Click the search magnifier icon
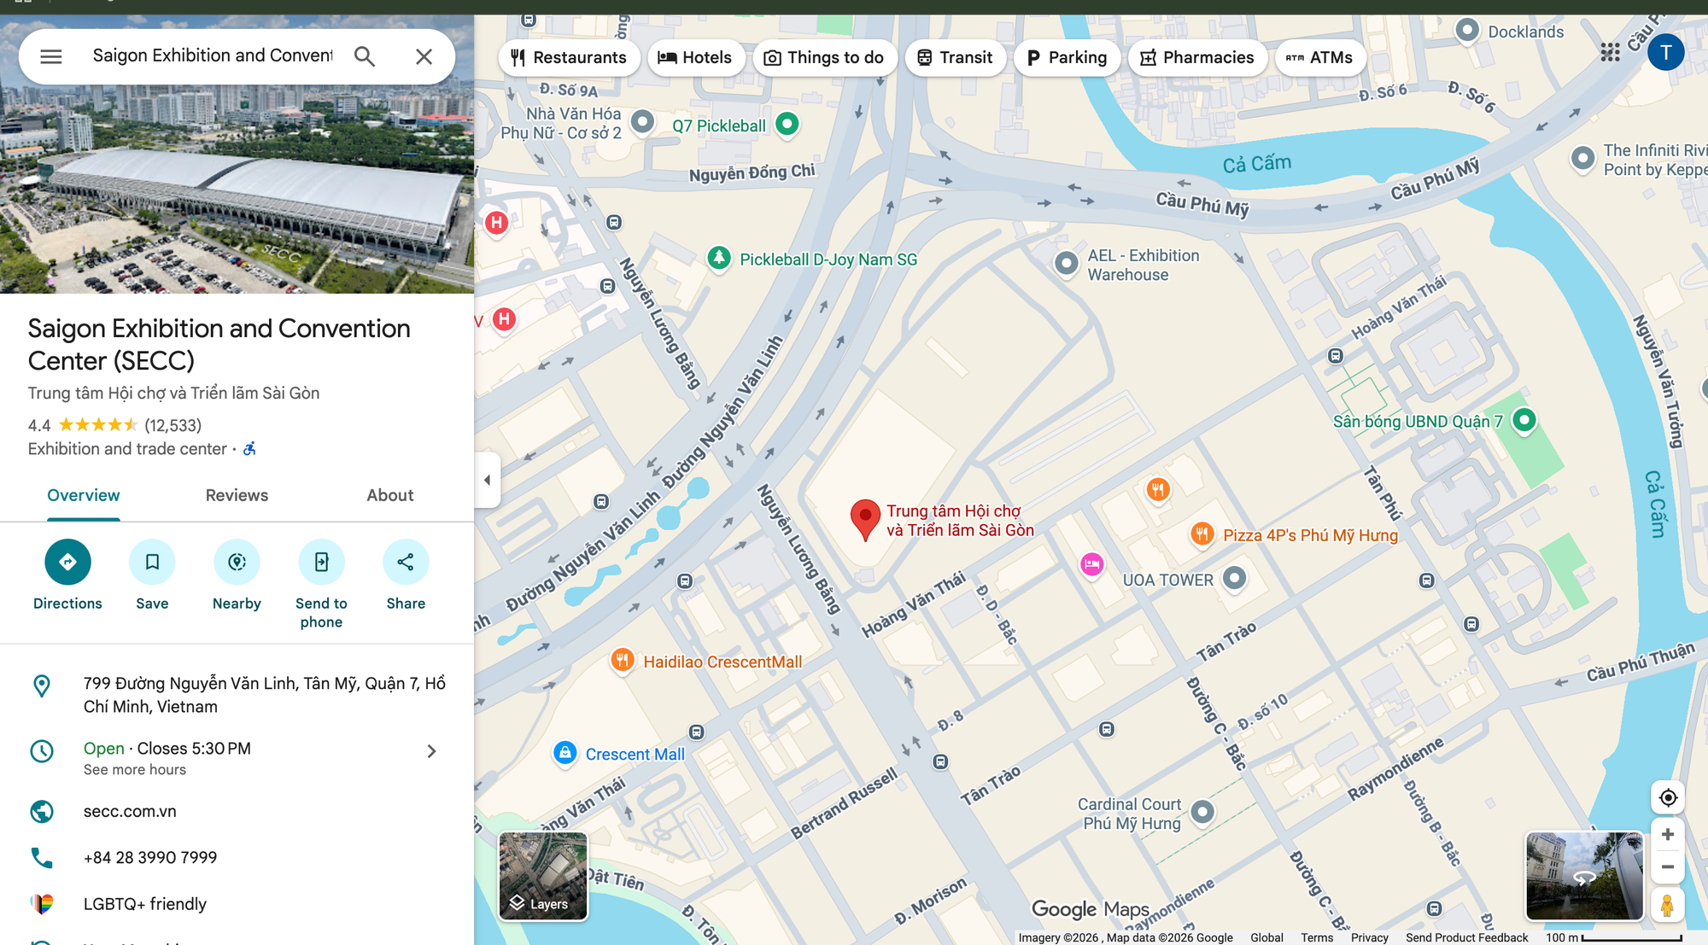 pos(365,56)
